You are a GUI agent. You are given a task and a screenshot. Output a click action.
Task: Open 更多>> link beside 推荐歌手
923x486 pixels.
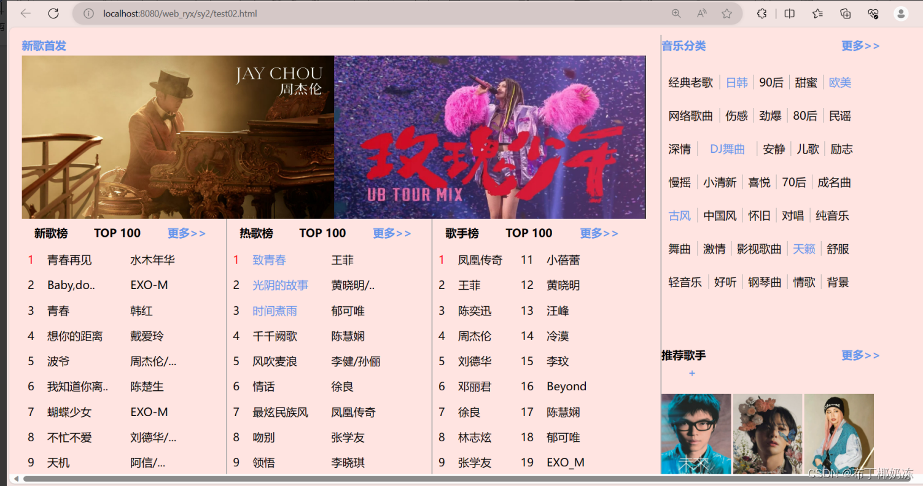click(860, 355)
